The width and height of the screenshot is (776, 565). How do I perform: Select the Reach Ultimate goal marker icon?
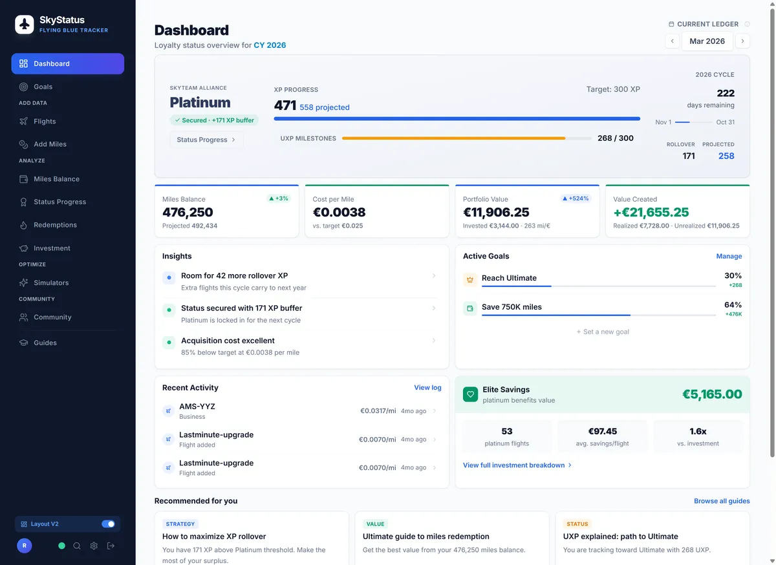(x=469, y=279)
